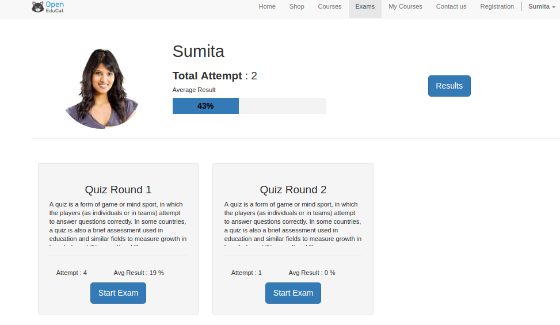Click the Total Attempt label

point(207,75)
